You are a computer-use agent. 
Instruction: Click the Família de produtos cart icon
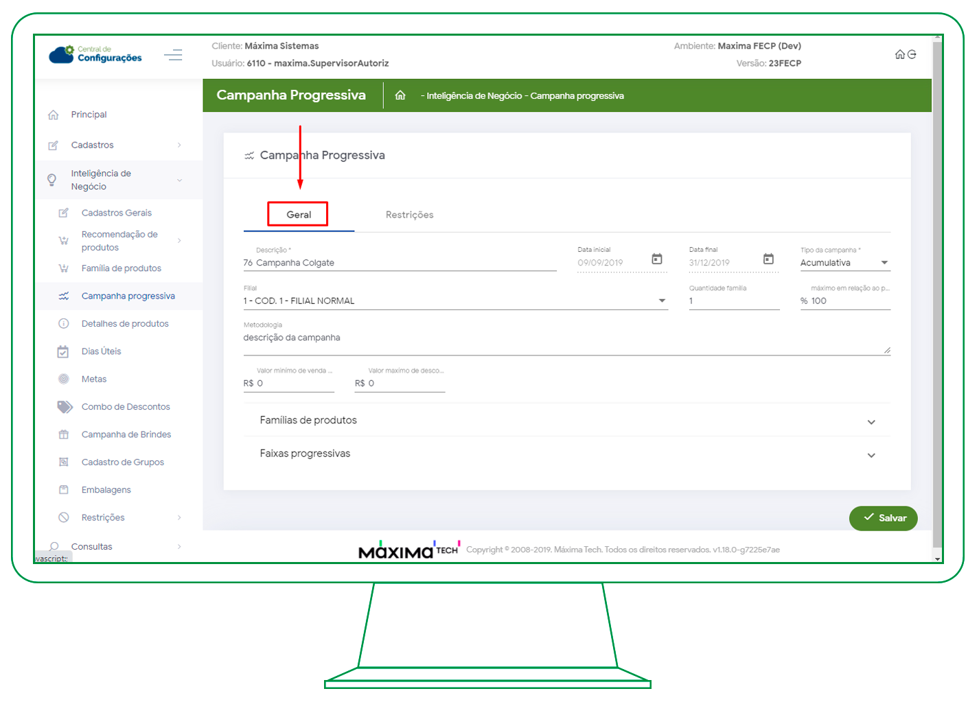[63, 268]
